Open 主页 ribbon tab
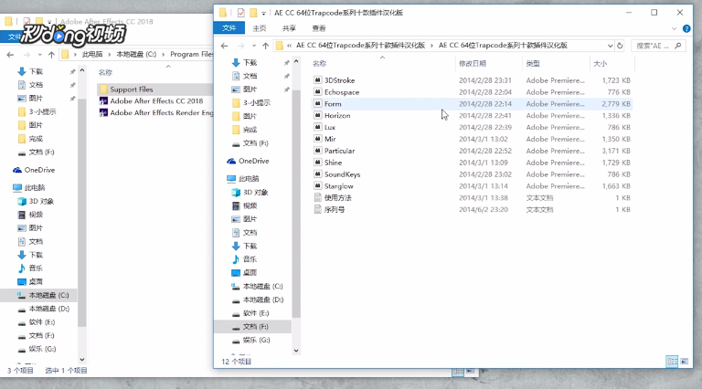Screen dimensions: 702x389 pyautogui.click(x=260, y=28)
